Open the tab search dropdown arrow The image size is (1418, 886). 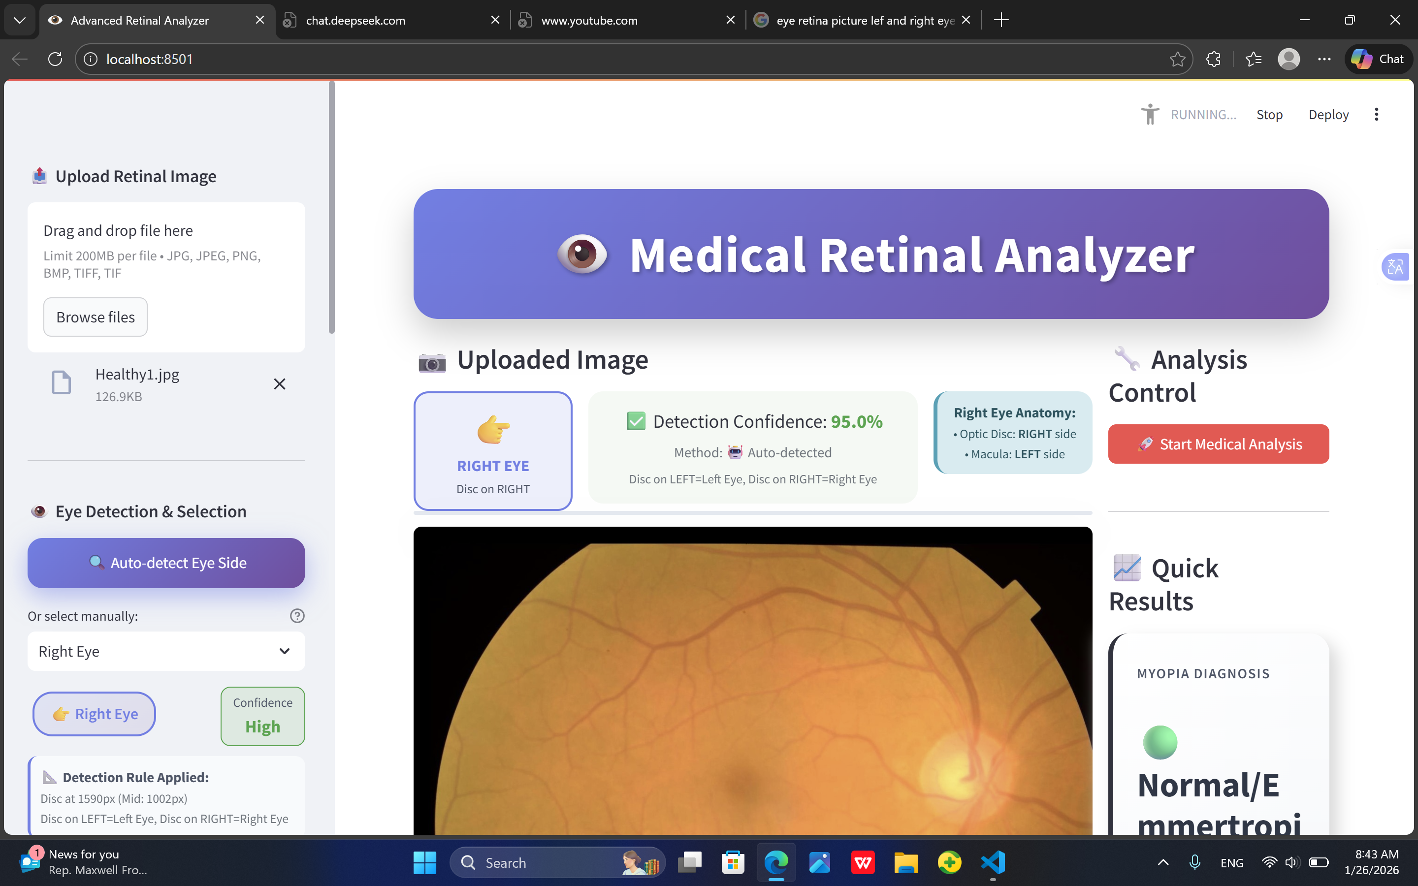pyautogui.click(x=19, y=21)
